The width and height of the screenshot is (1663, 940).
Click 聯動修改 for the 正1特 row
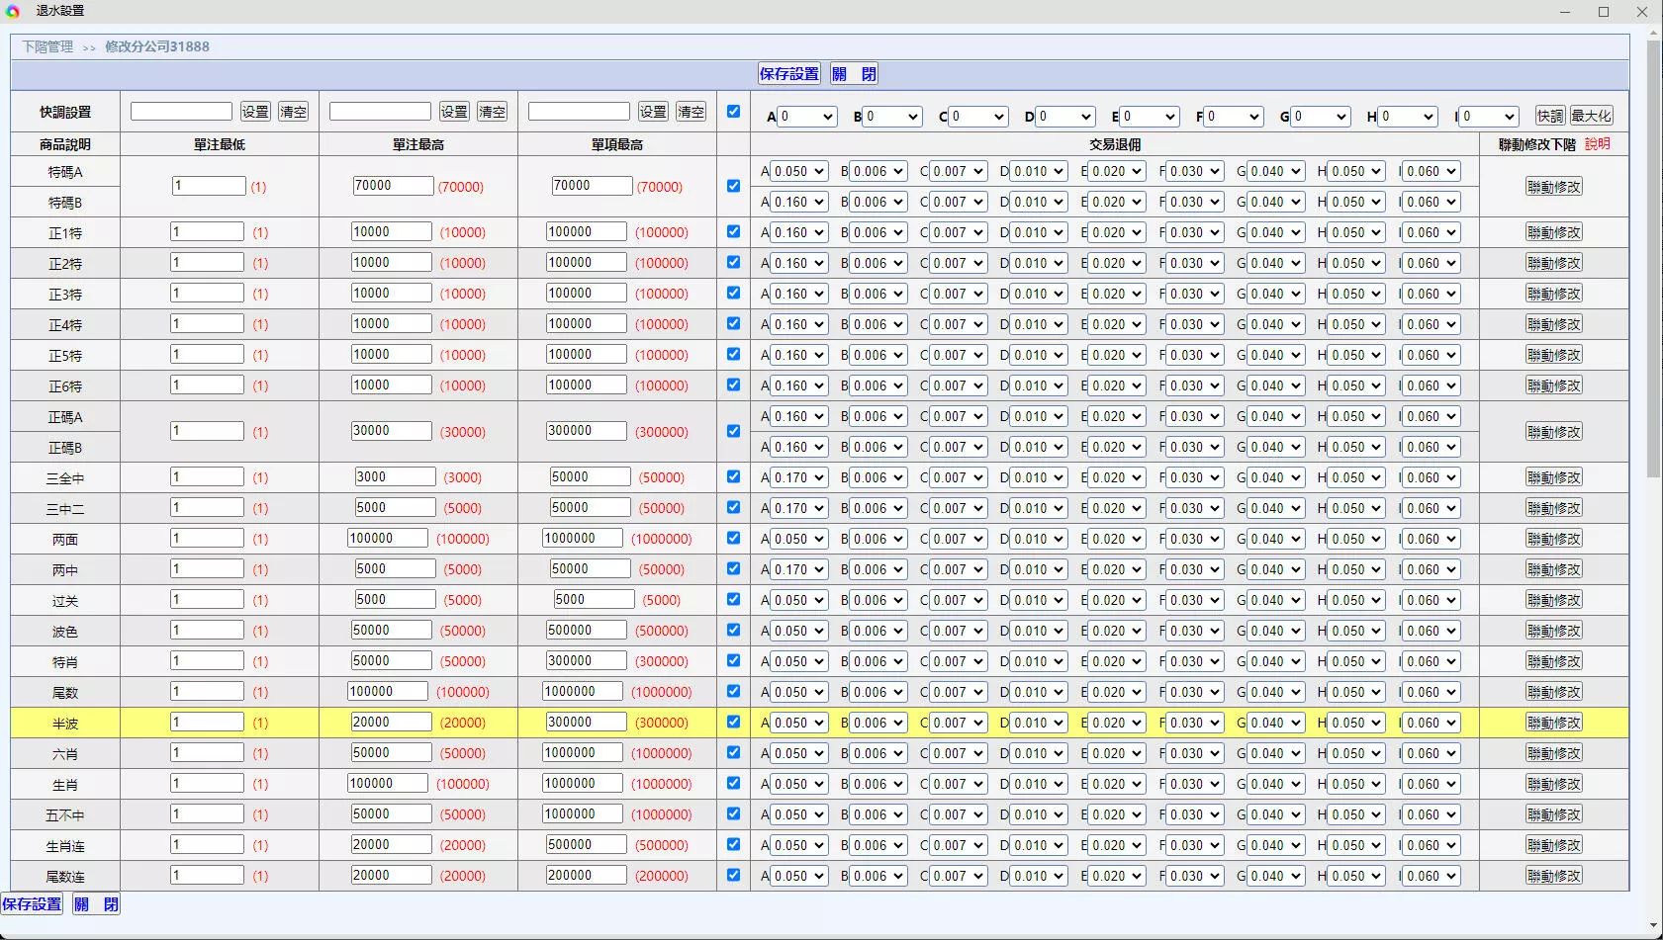tap(1553, 233)
